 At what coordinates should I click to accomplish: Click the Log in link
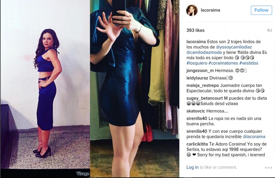[x=192, y=167]
